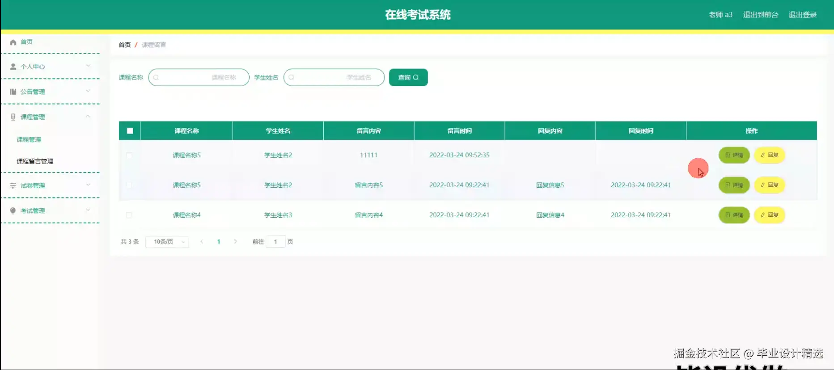Click the 2022-03-24 09:52:35 timestamp cell
Image resolution: width=834 pixels, height=370 pixels.
click(x=459, y=155)
